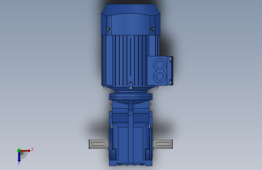Click the red X axis of the orientation triad

tap(26, 151)
